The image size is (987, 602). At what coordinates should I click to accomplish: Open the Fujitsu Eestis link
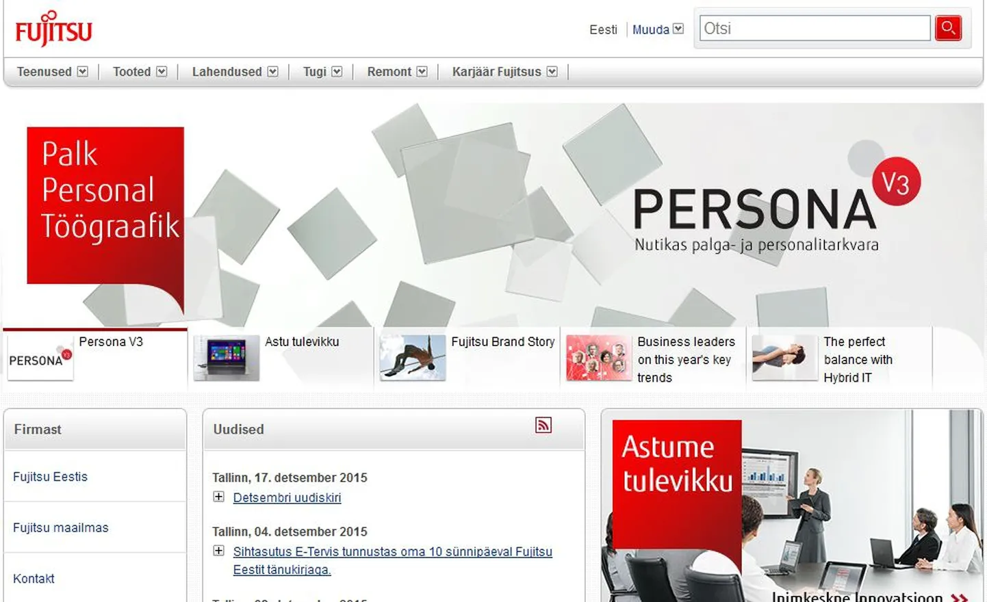50,476
